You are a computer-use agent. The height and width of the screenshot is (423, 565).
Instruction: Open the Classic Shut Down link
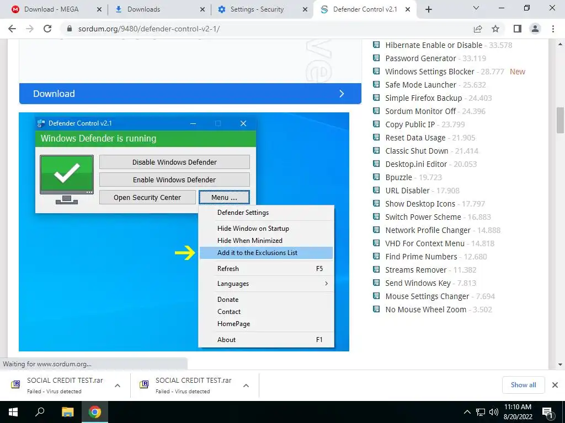(x=417, y=151)
